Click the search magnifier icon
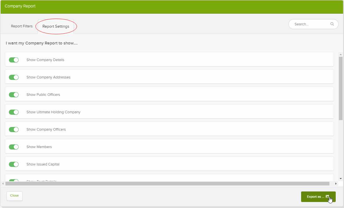 (x=332, y=24)
